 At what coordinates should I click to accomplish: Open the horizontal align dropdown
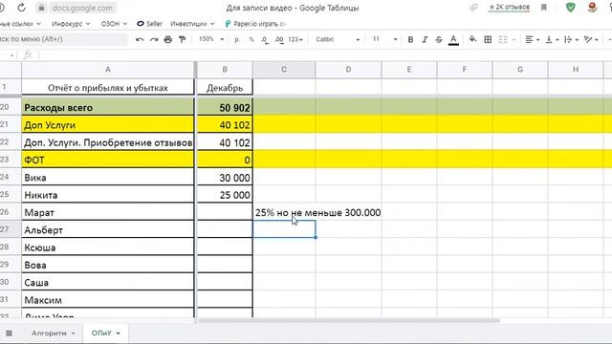click(x=533, y=39)
